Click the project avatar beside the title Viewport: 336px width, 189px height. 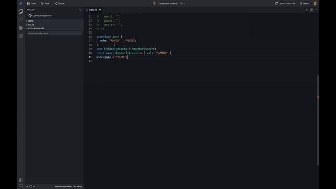(154, 4)
